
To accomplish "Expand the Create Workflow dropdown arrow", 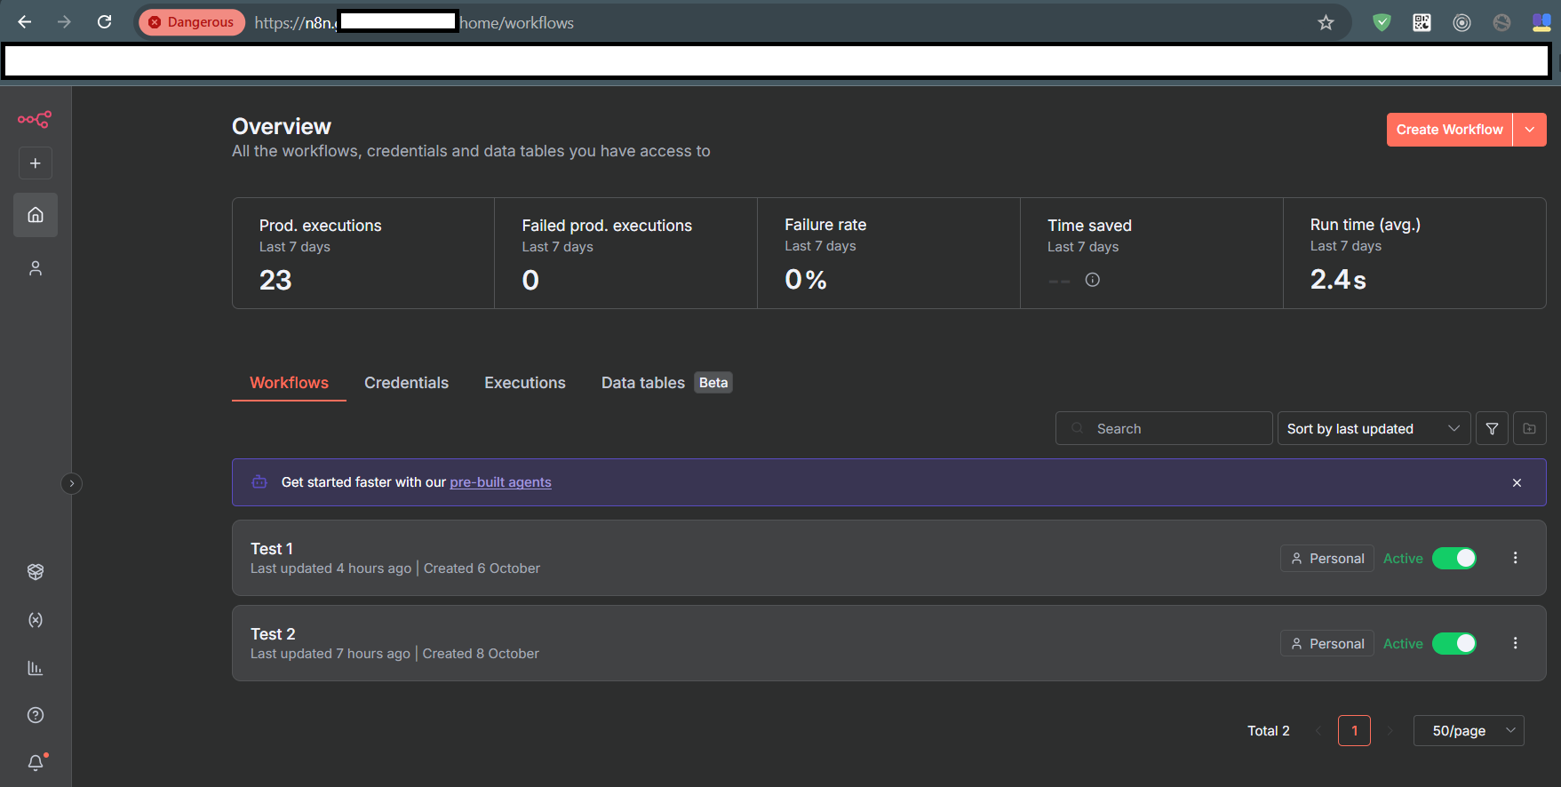I will [x=1530, y=130].
